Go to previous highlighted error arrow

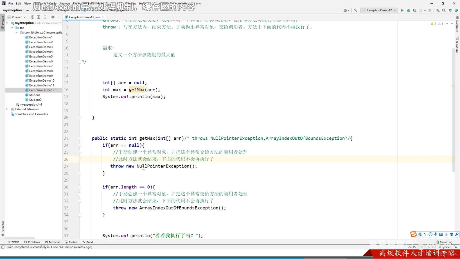pos(447,24)
